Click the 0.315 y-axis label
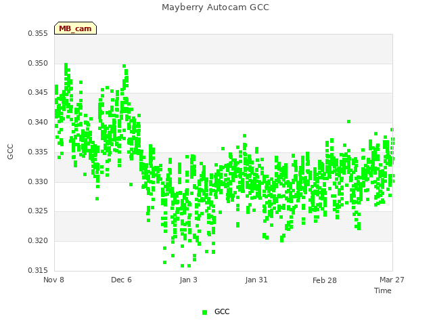The height and width of the screenshot is (325, 433). click(x=38, y=270)
